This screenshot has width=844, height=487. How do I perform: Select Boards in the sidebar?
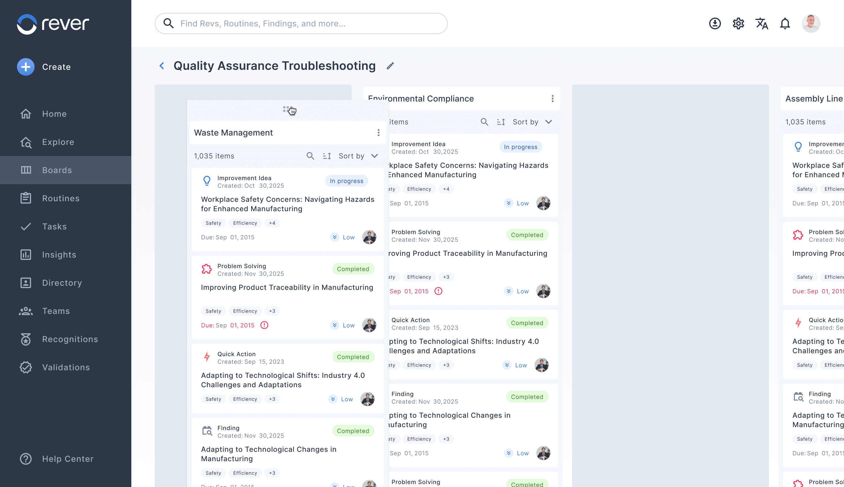pyautogui.click(x=65, y=170)
